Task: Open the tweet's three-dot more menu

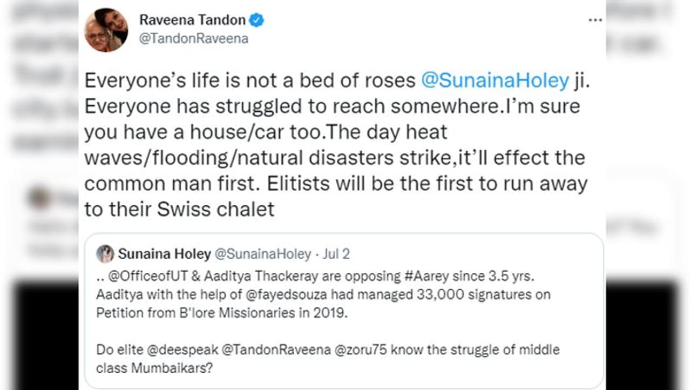Action: tap(595, 21)
